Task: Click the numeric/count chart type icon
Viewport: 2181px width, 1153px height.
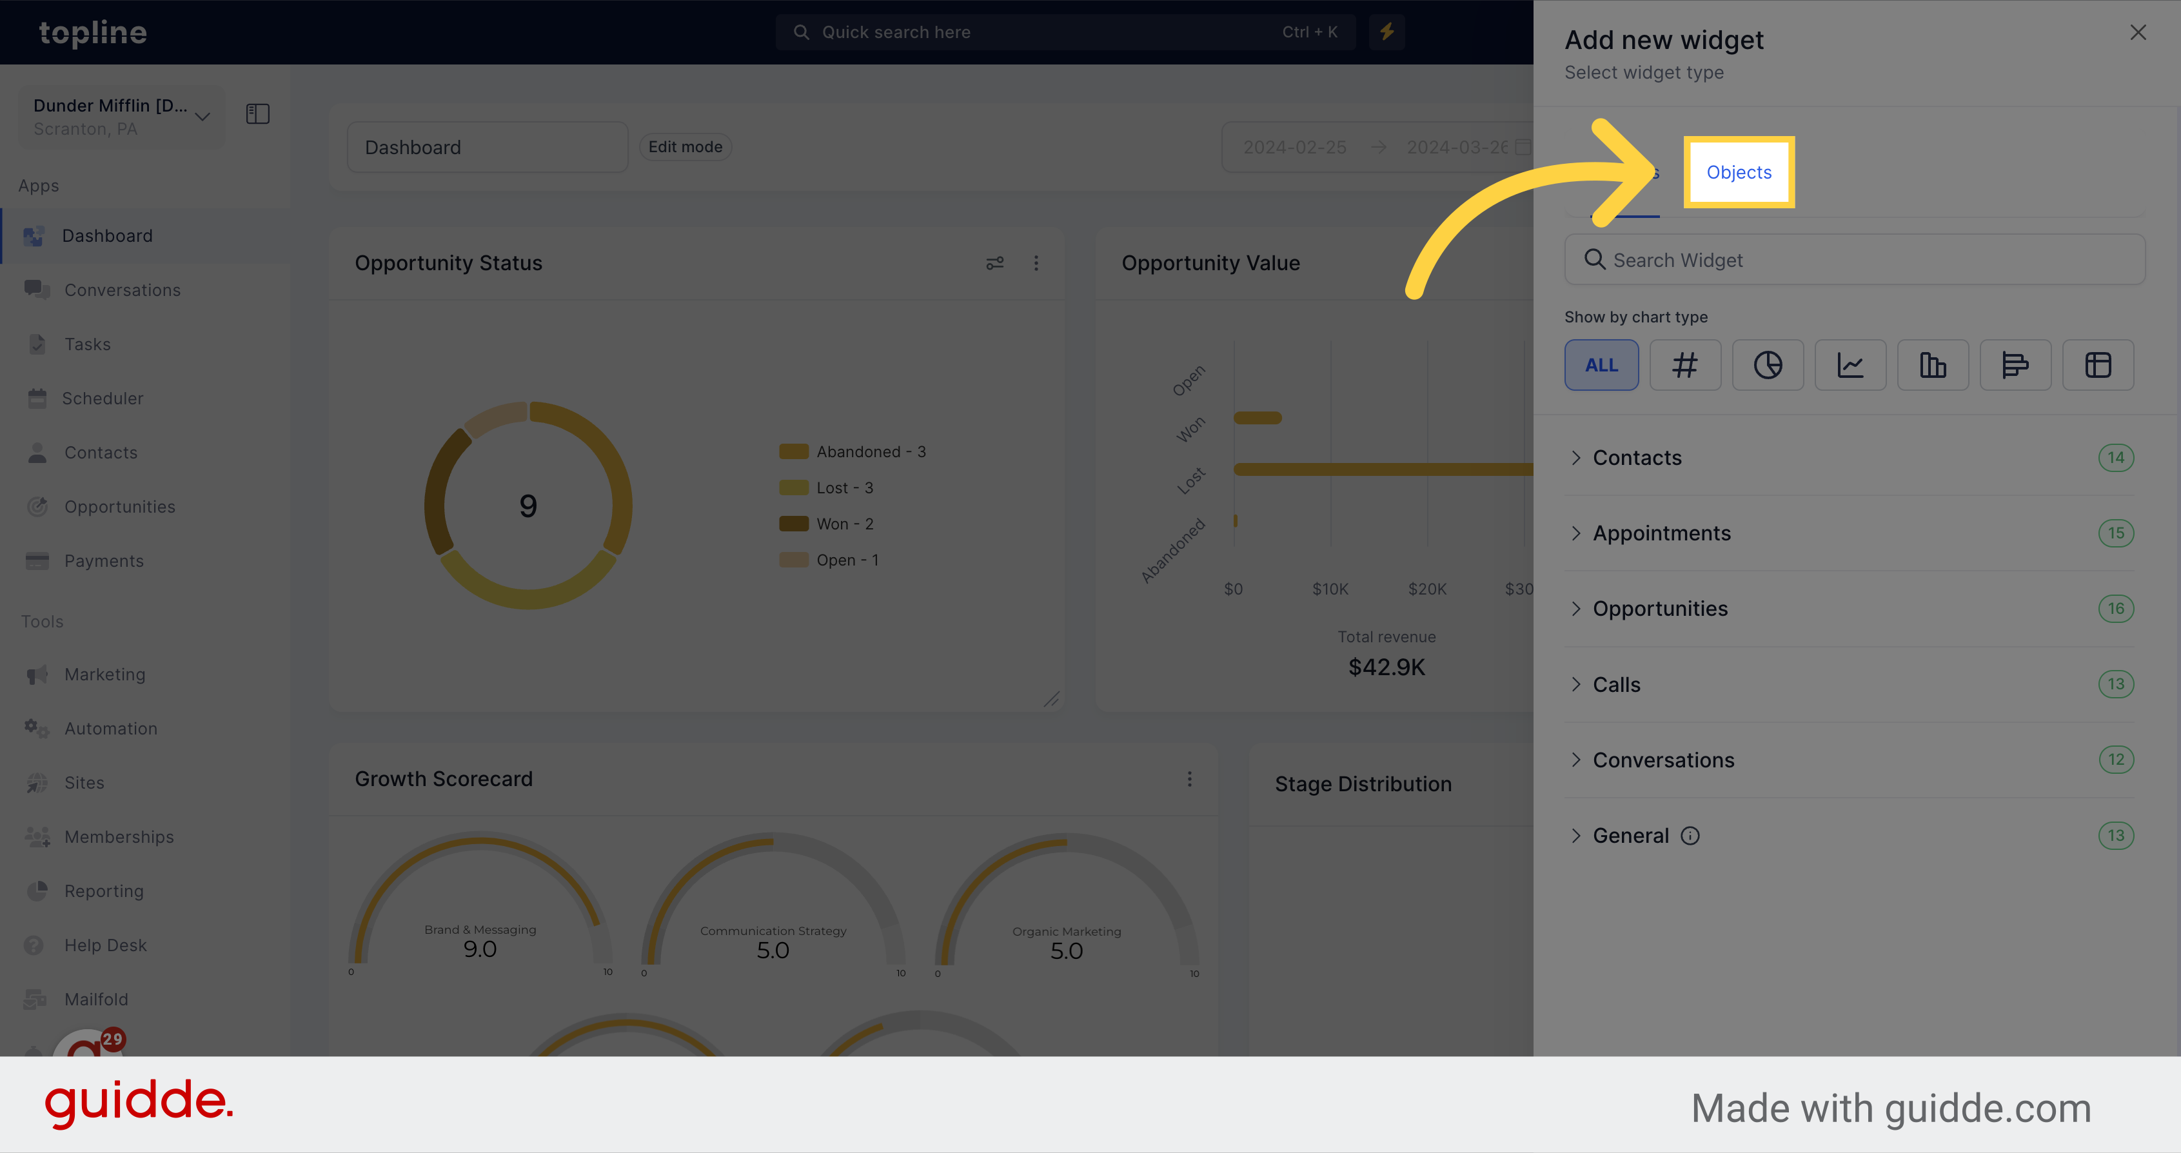Action: (x=1683, y=365)
